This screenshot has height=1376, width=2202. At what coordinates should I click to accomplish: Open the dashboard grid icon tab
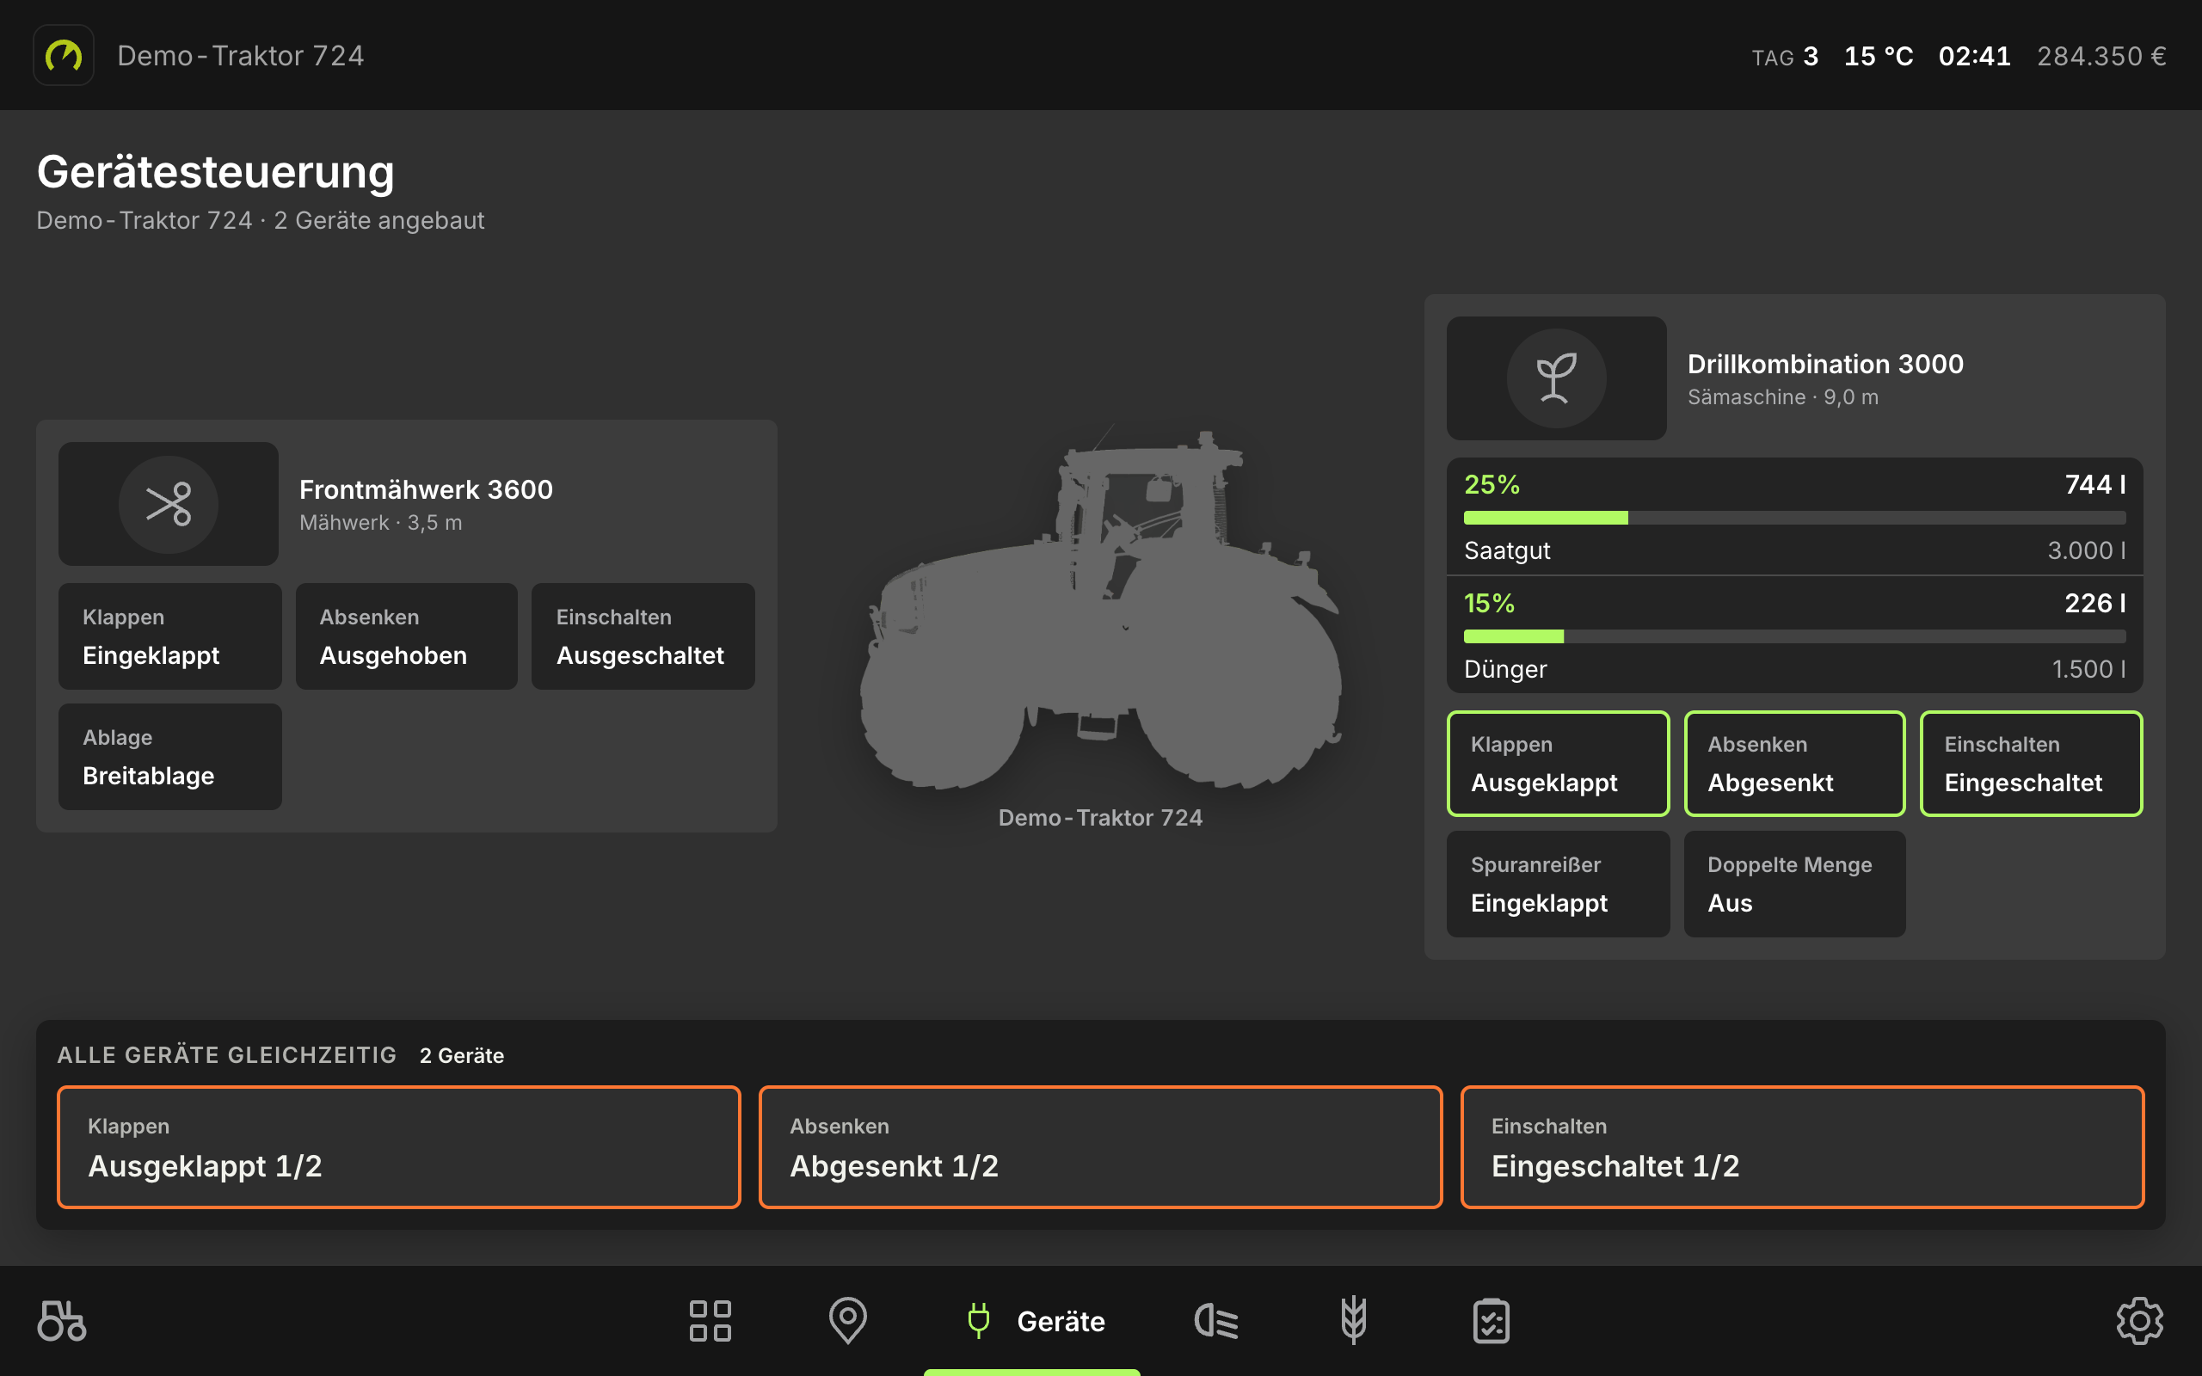point(710,1320)
